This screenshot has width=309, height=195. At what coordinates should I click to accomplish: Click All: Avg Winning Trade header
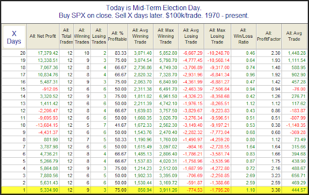pos(140,36)
